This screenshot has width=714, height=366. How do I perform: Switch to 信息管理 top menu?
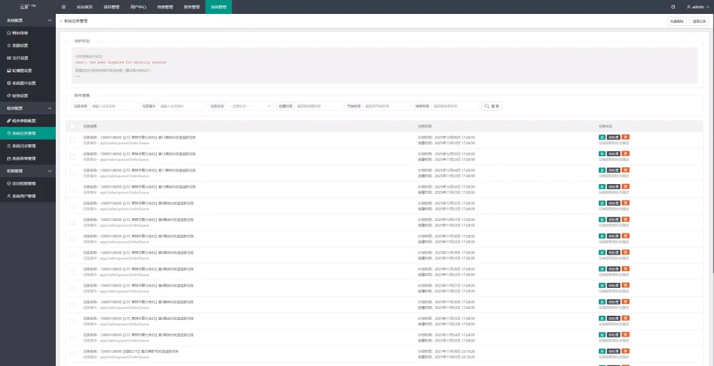(165, 7)
